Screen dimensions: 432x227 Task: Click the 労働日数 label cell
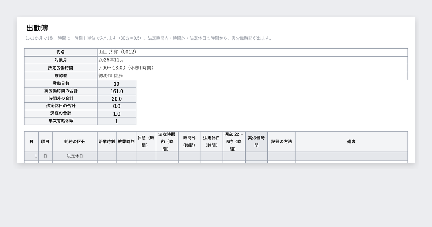point(61,84)
